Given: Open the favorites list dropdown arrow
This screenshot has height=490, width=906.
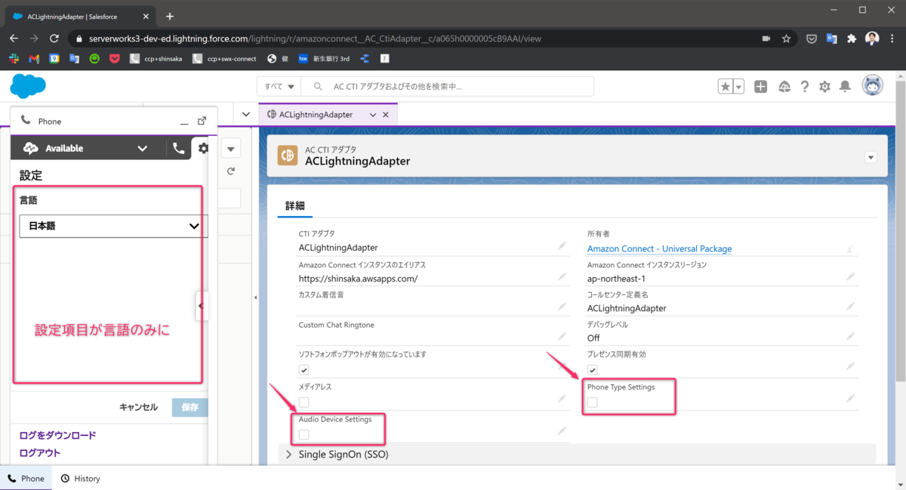Looking at the screenshot, I should pos(739,87).
